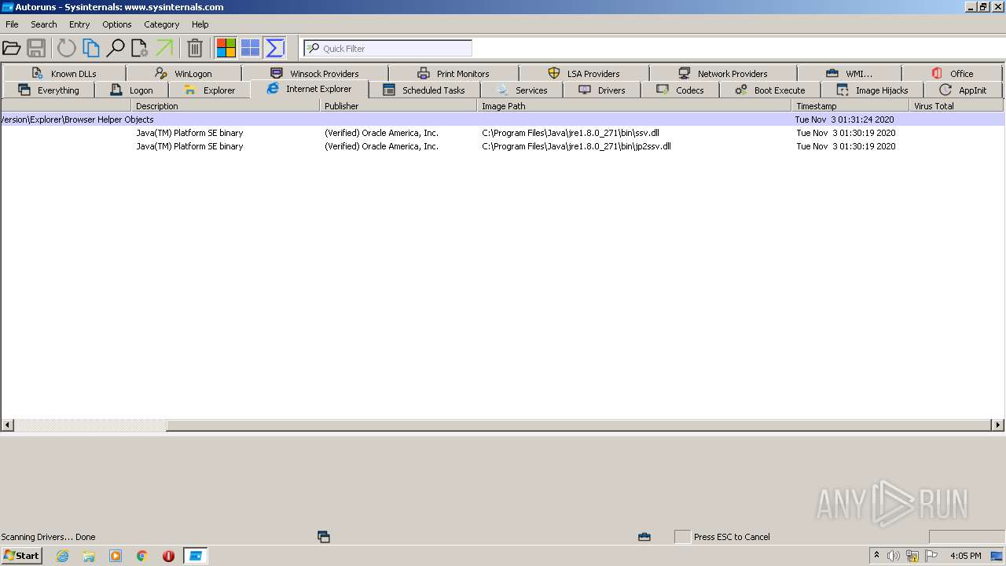Sort by the Virus Total column header

click(x=956, y=105)
